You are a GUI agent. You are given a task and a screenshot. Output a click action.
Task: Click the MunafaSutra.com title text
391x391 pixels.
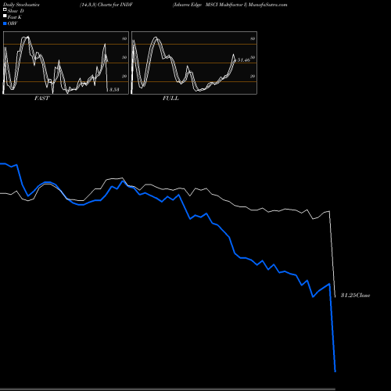click(x=267, y=5)
